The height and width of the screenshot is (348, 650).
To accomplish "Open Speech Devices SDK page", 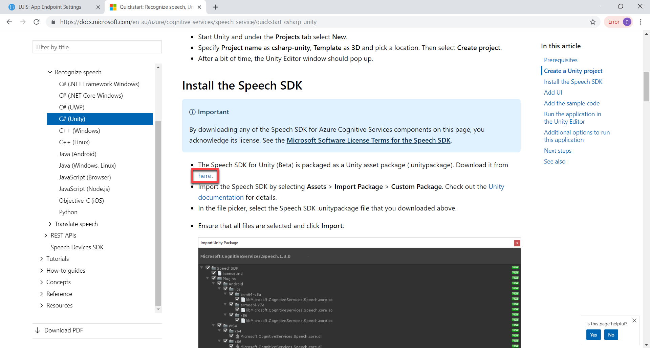I will pyautogui.click(x=77, y=247).
